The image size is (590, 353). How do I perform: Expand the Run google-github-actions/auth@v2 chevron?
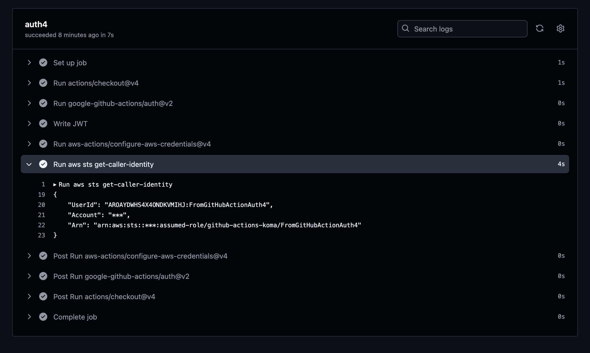coord(29,103)
